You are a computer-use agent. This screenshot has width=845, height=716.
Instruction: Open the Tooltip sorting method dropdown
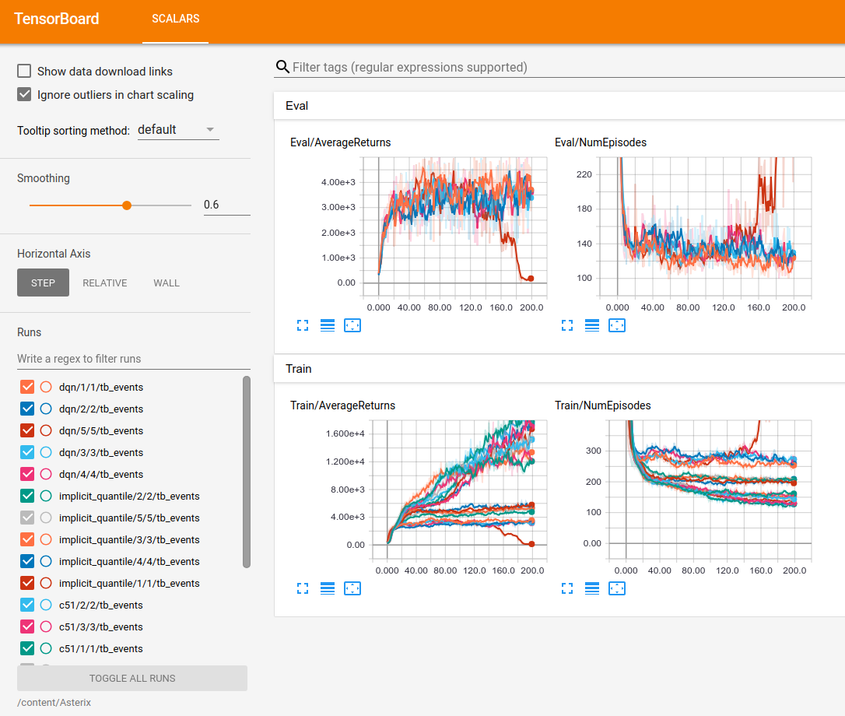(x=178, y=130)
